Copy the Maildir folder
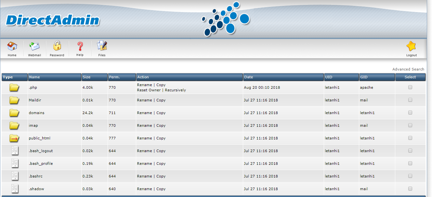432x197 pixels. pyautogui.click(x=162, y=100)
